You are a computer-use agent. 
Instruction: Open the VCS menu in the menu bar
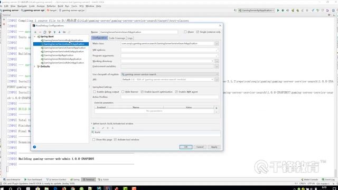81,6
